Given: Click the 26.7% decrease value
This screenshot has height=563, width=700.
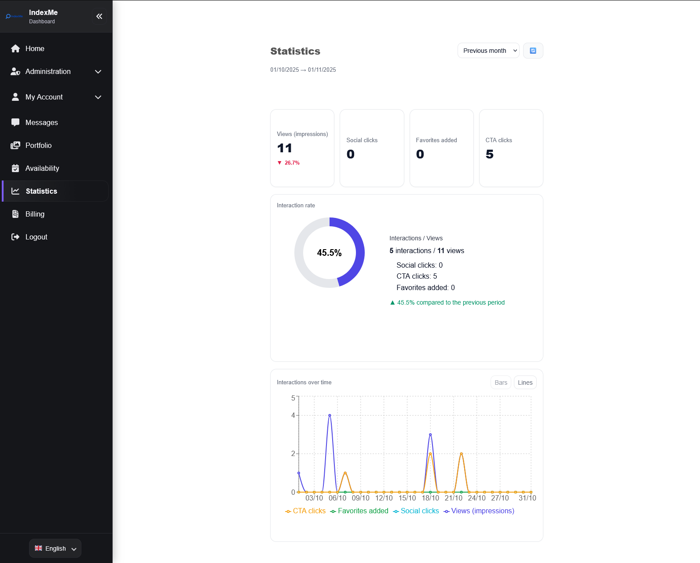Looking at the screenshot, I should click(292, 163).
